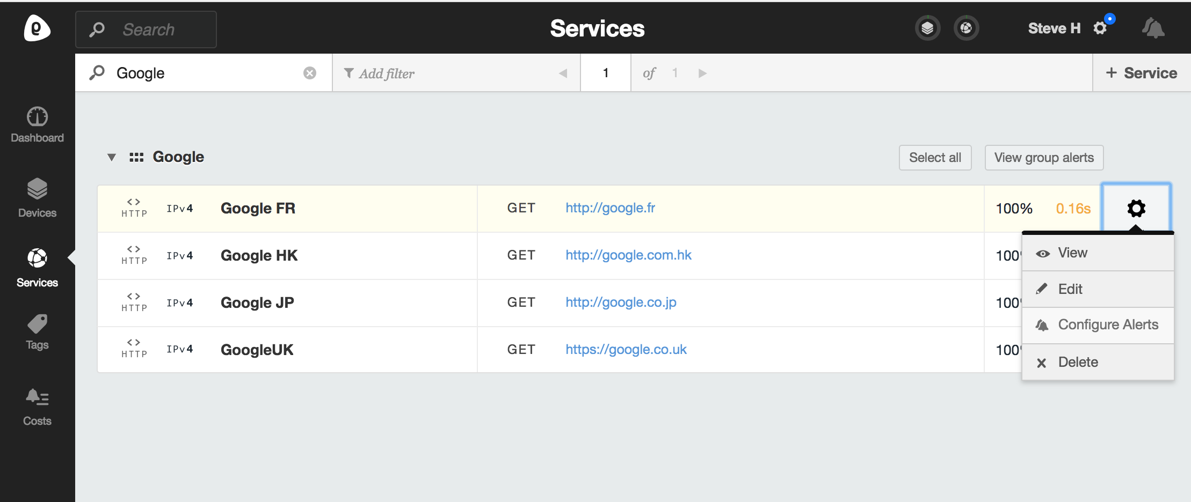1191x502 pixels.
Task: Click the devices status icon in header
Action: click(x=927, y=28)
